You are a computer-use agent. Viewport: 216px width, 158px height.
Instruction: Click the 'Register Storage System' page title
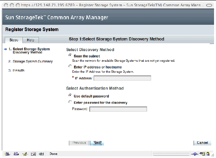32,29
